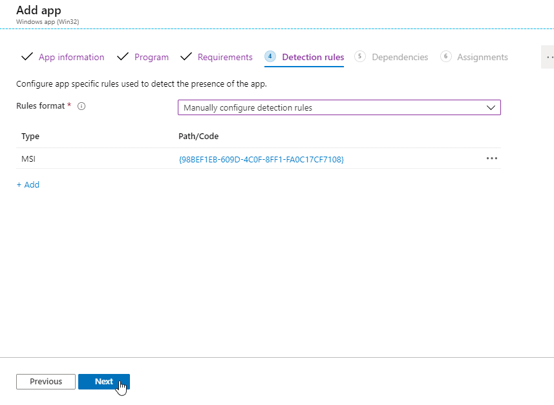Click the checkmark icon beside App information

pos(27,57)
